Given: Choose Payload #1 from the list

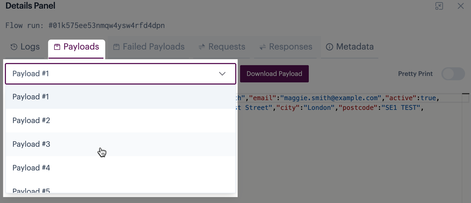Looking at the screenshot, I should click(x=31, y=97).
